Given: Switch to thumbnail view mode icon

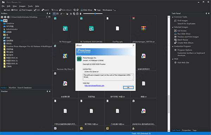Looking at the screenshot, I should (54, 14).
